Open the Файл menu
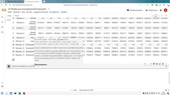170x95 pixels. (x=10, y=12)
